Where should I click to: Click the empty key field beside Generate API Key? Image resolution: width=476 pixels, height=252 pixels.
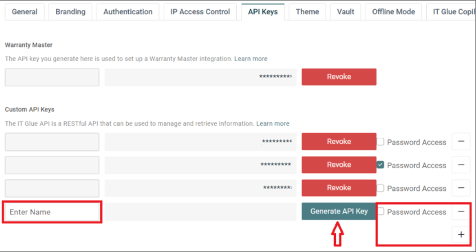click(x=200, y=211)
